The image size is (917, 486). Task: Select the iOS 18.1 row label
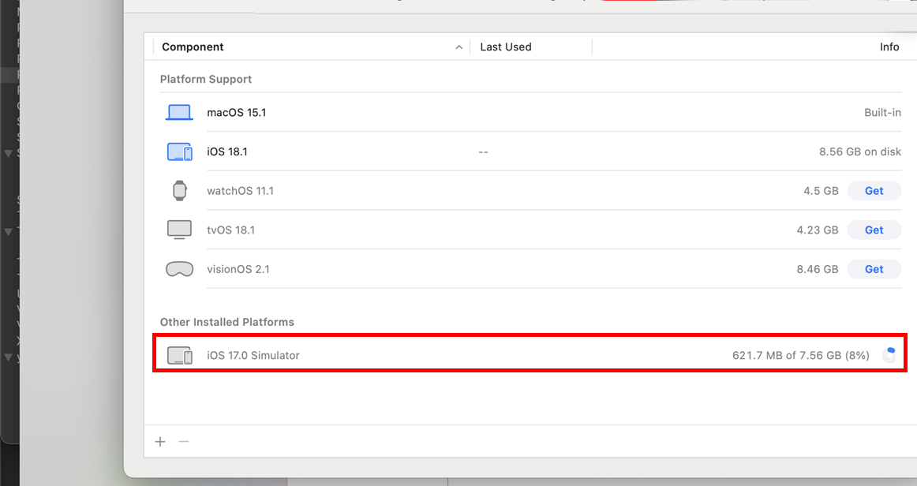click(x=227, y=151)
